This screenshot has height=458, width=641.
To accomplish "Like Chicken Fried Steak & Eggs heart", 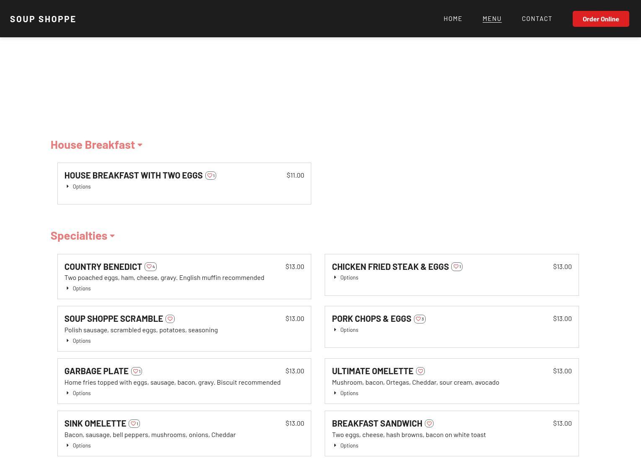I will click(x=456, y=267).
